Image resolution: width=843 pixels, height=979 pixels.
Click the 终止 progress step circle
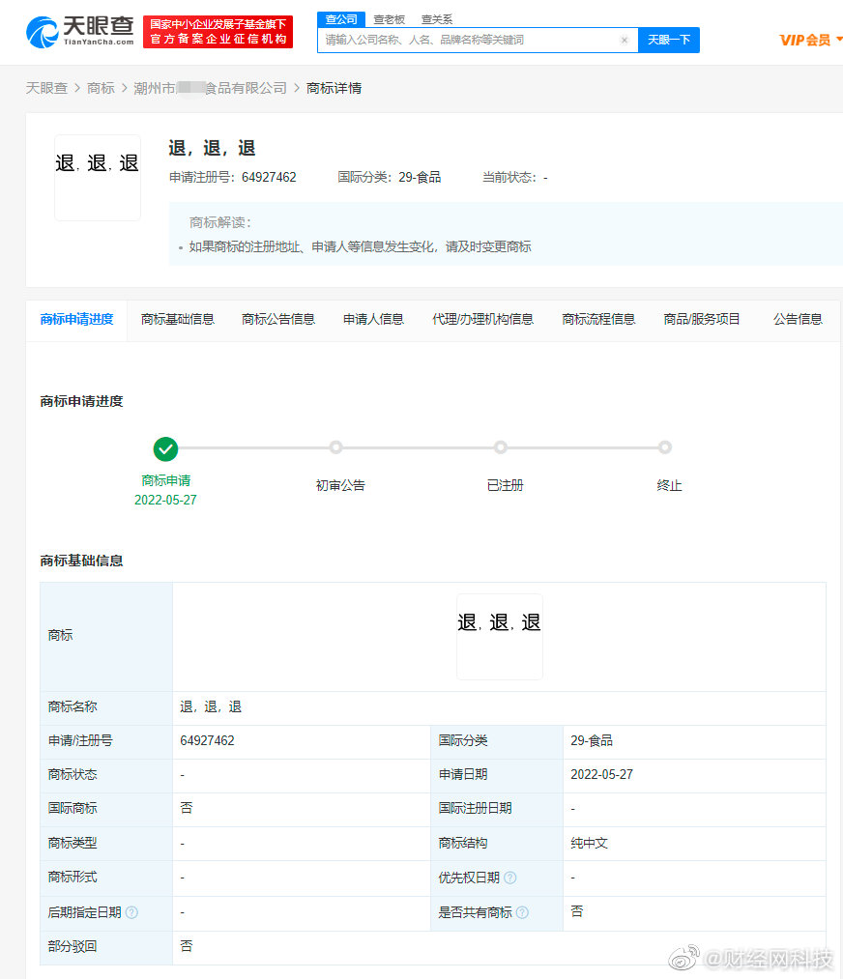[665, 447]
